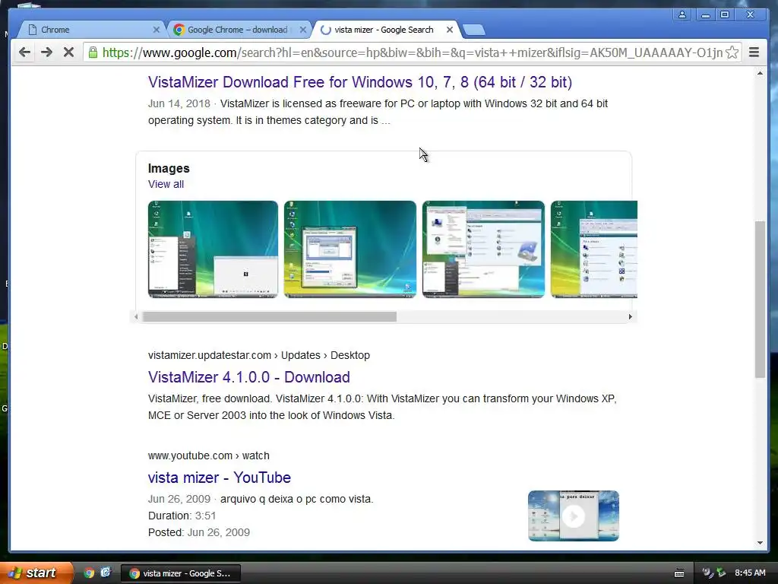778x584 pixels.
Task: Select the 'vista mizer - Google Search' tab
Action: (384, 30)
